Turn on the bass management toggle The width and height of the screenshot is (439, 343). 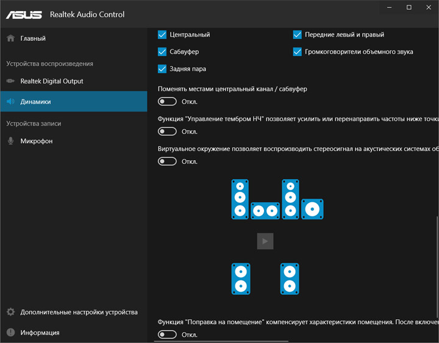click(167, 132)
